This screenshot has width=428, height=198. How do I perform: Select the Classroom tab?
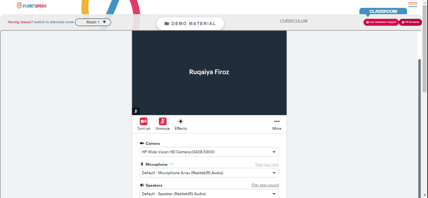(383, 12)
